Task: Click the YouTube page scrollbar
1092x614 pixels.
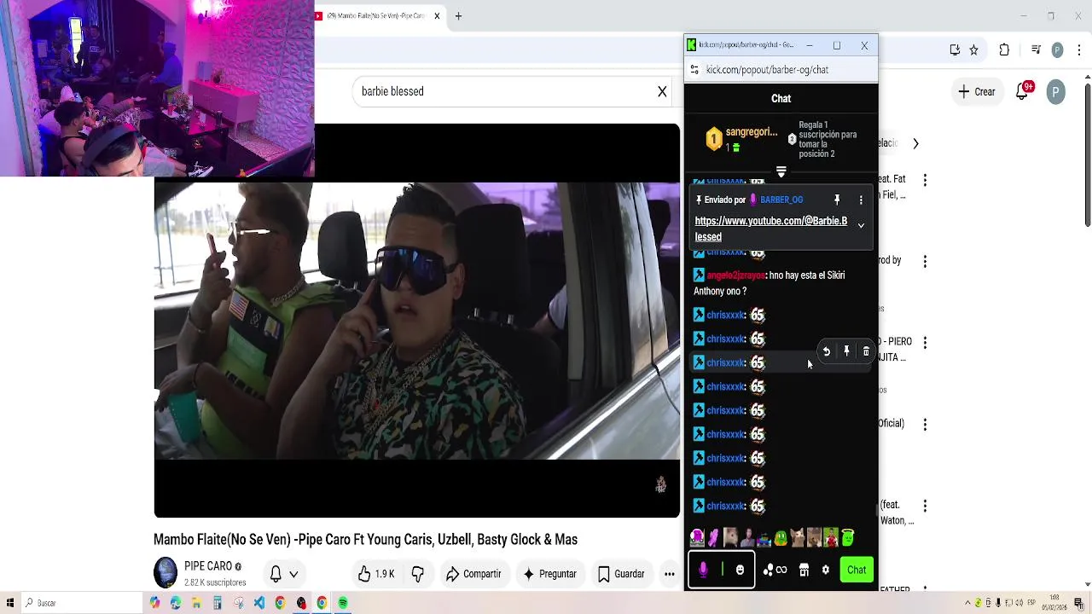Action: click(x=1087, y=153)
